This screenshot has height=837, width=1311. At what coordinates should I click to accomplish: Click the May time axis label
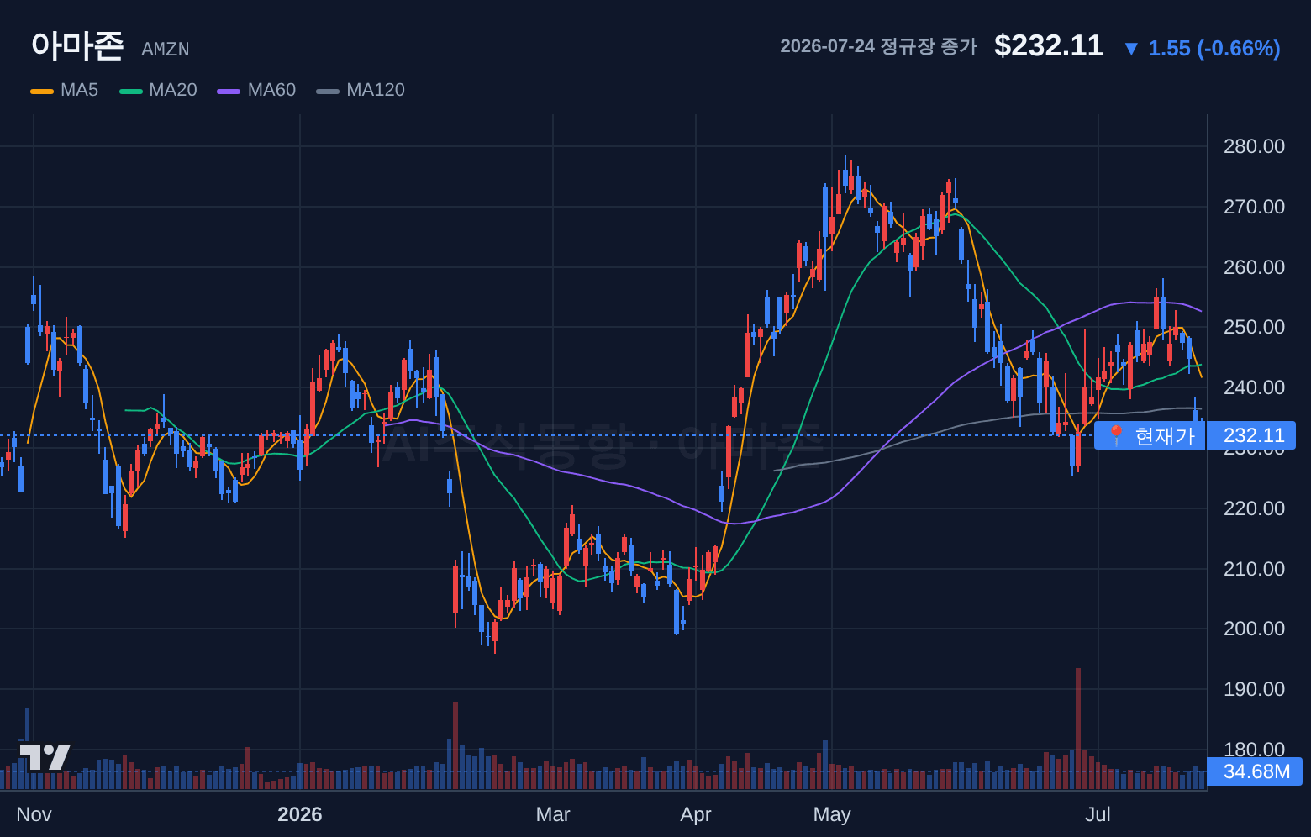pyautogui.click(x=832, y=814)
